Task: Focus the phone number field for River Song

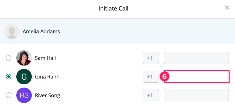Action: click(x=196, y=95)
